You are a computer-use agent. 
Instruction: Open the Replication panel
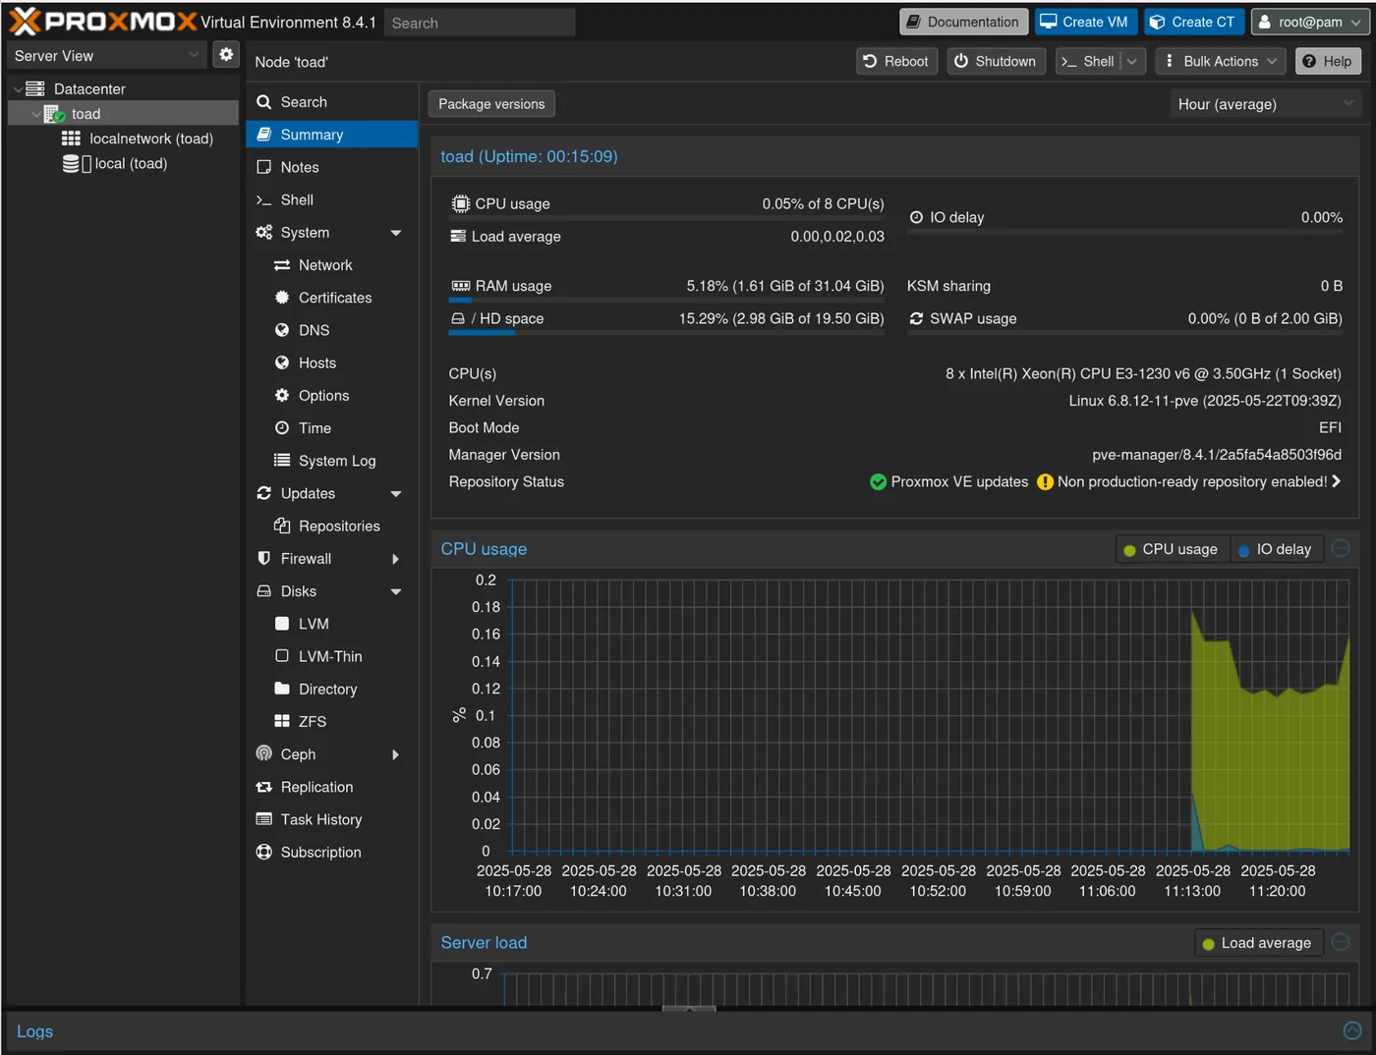click(316, 787)
